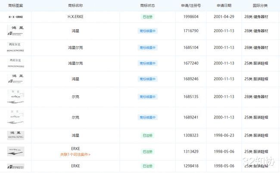The image size is (280, 173).
Task: Open the trademark image in row 1685104
Action: click(x=16, y=48)
